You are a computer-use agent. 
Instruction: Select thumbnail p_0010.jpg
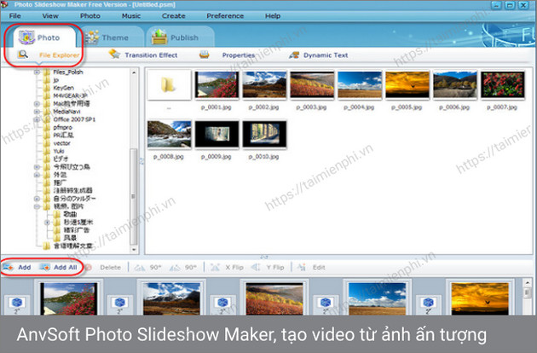click(264, 135)
